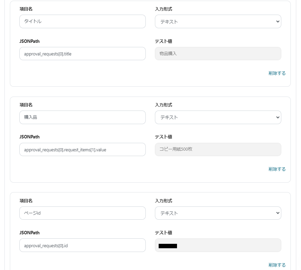Click the approval_requests[0].title JSONPath field

(82, 54)
